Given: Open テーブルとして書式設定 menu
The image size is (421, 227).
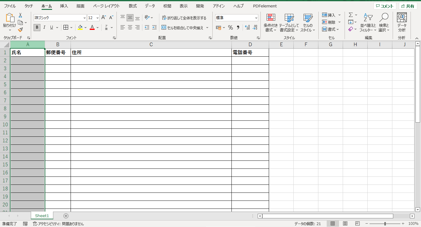Looking at the screenshot, I should coord(289,22).
